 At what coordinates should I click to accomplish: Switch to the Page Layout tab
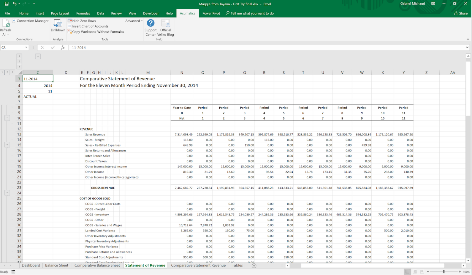point(60,13)
